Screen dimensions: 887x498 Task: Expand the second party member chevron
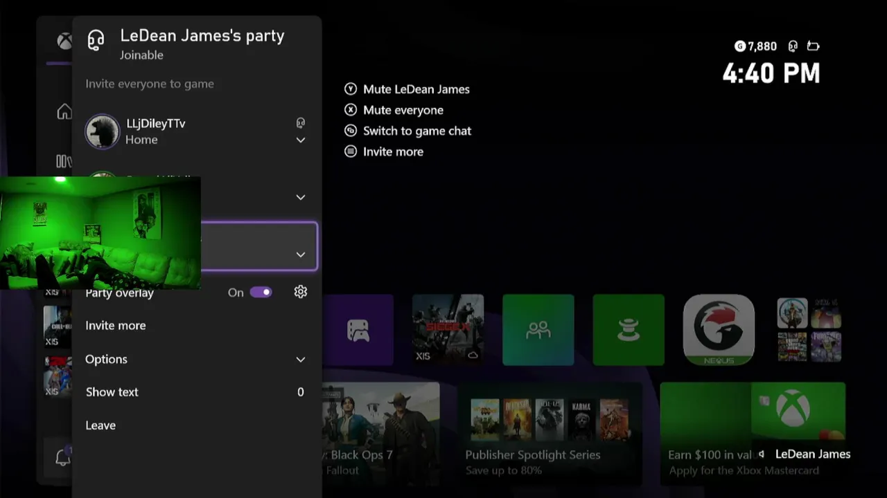point(300,197)
